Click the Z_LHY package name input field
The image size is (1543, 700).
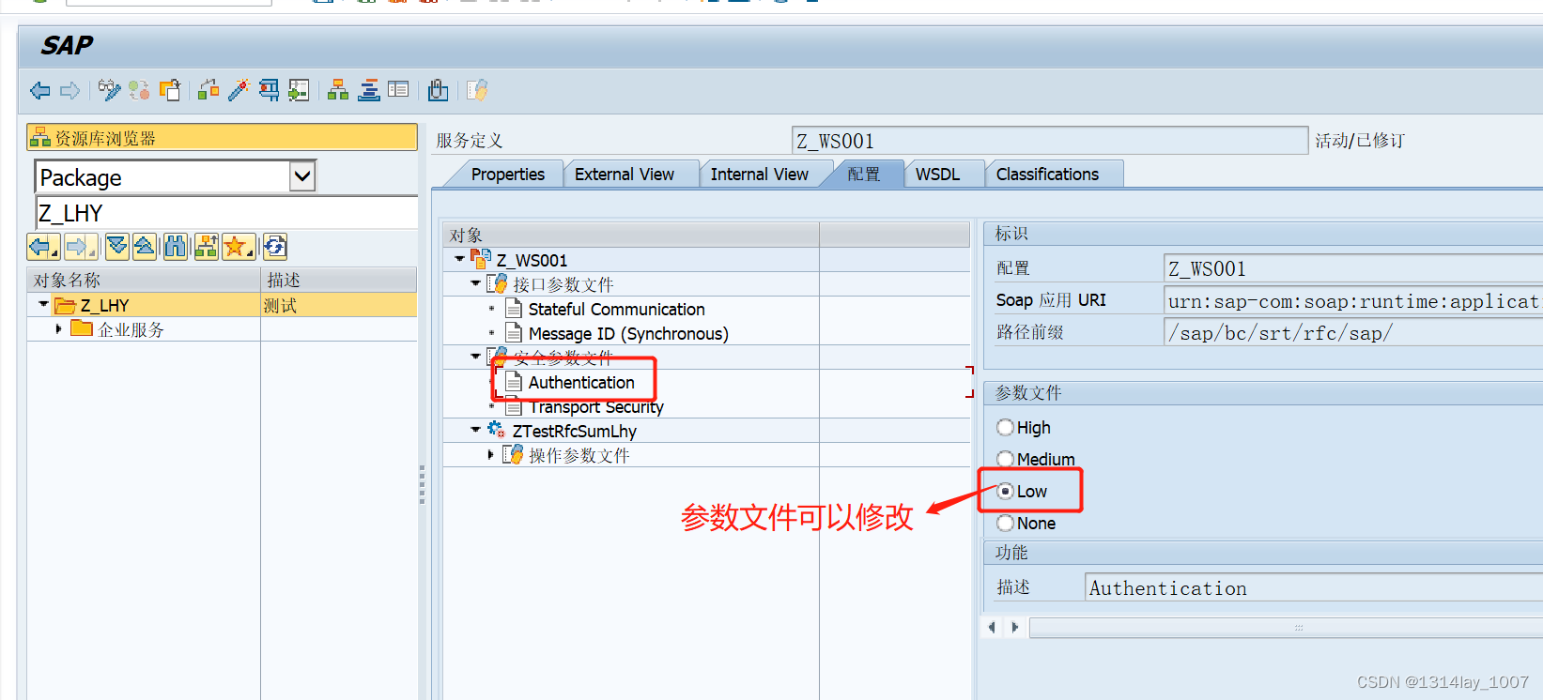pyautogui.click(x=226, y=213)
